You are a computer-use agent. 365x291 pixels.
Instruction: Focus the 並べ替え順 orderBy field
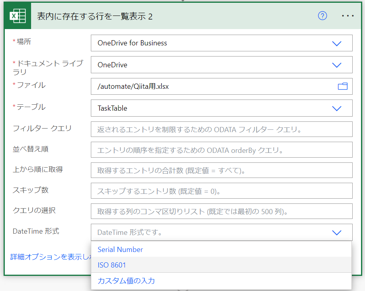point(222,150)
